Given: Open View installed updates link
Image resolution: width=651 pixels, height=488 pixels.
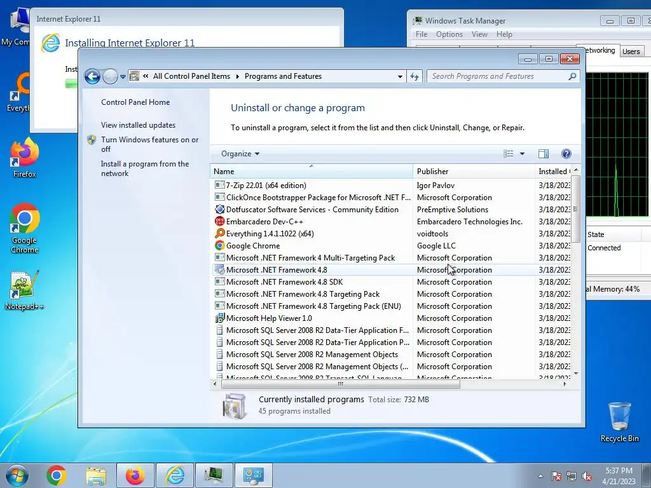Looking at the screenshot, I should (x=138, y=125).
